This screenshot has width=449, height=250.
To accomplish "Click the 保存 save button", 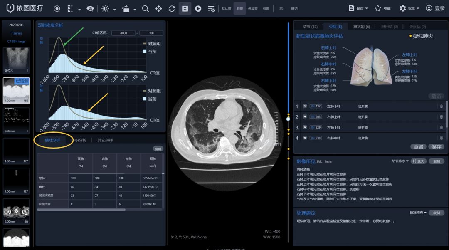I will pyautogui.click(x=436, y=146).
